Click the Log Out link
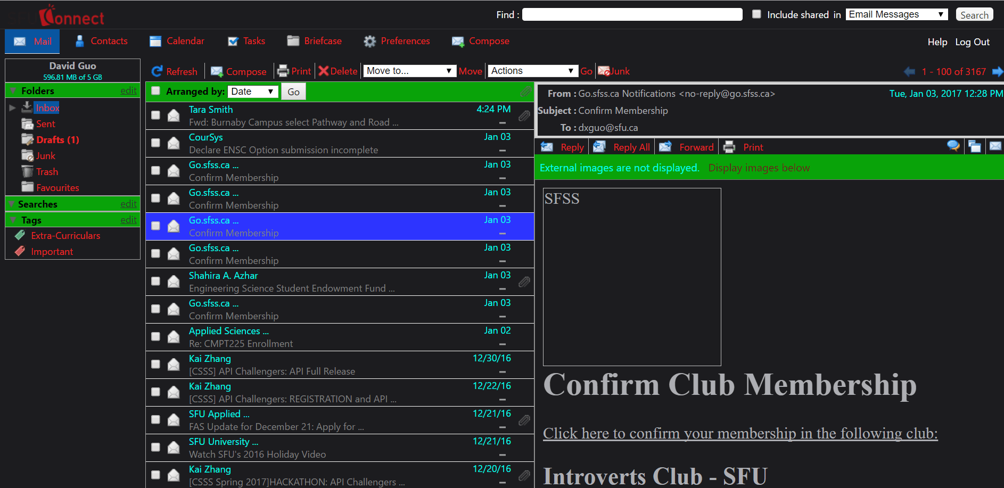 (972, 42)
